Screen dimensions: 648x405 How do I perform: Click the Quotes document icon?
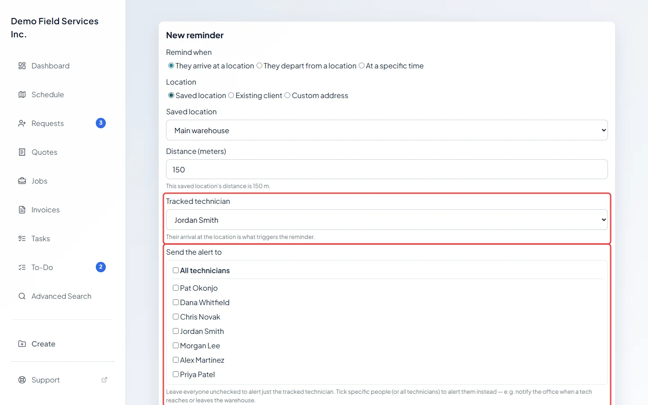pyautogui.click(x=22, y=152)
